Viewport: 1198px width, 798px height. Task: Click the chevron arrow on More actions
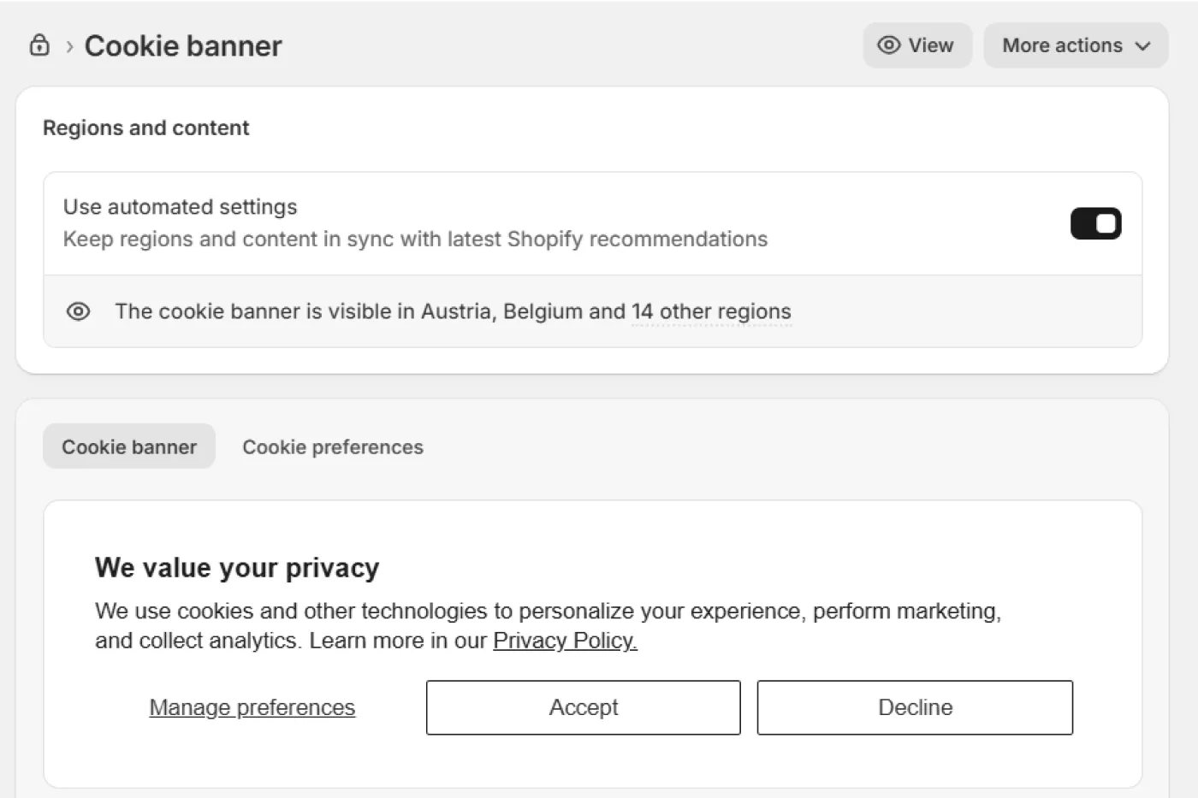1143,46
